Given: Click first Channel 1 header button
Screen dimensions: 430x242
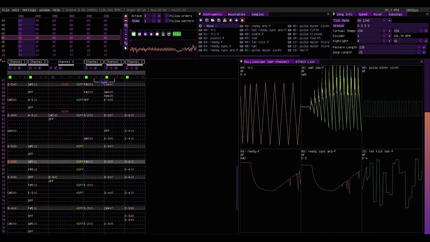Looking at the screenshot, I should coord(17,62).
